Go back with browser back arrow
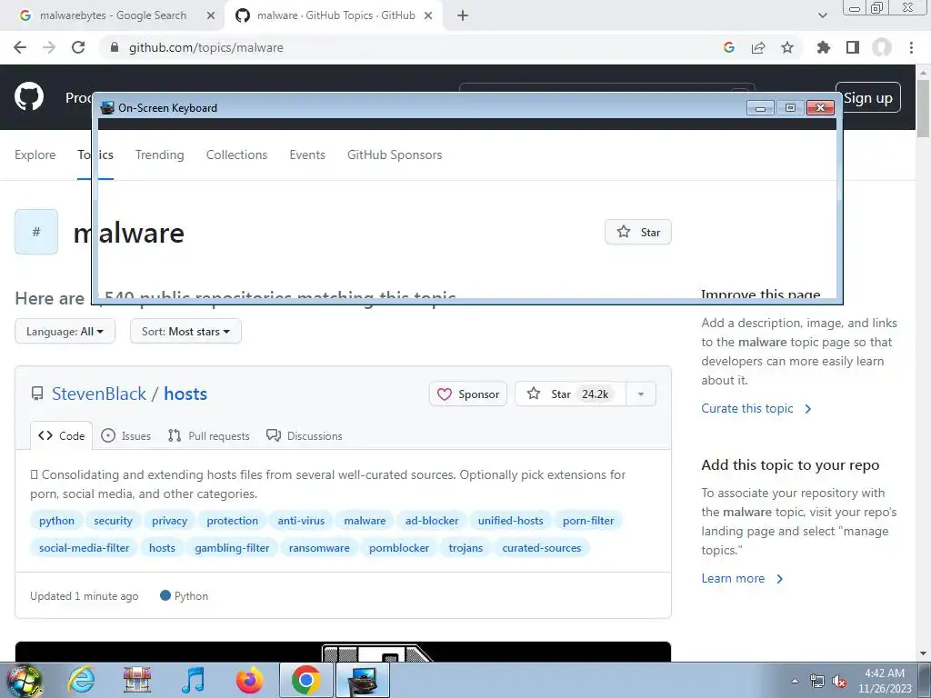 (x=20, y=47)
